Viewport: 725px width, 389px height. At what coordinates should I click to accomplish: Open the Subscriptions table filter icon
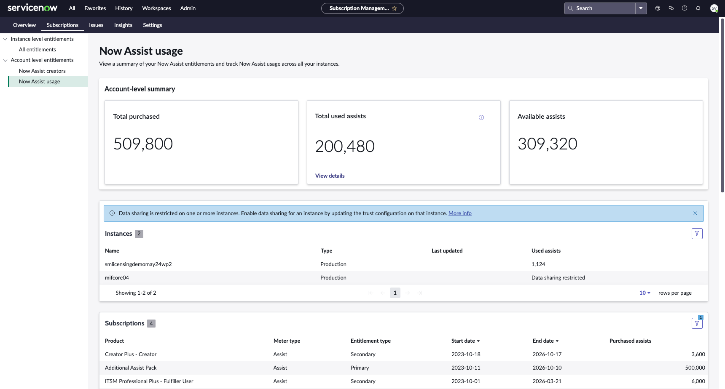pyautogui.click(x=697, y=323)
